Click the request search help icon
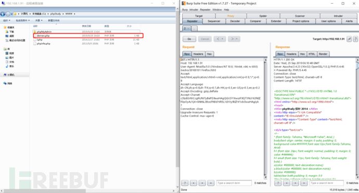This screenshot has width=359, height=193. pyautogui.click(x=185, y=183)
